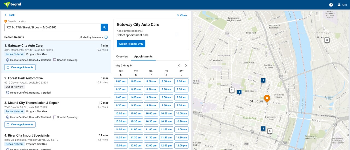Click 6210 Clayton Ave address text

pyautogui.click(x=26, y=83)
